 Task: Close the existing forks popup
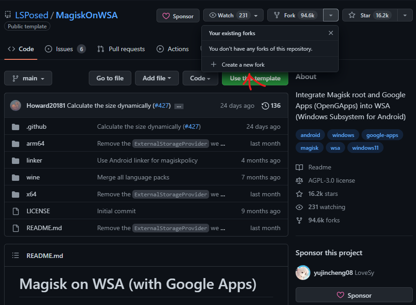pyautogui.click(x=330, y=33)
